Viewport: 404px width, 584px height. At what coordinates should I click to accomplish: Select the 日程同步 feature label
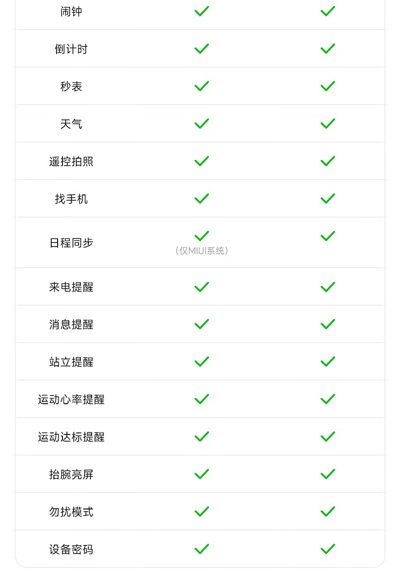coord(71,243)
